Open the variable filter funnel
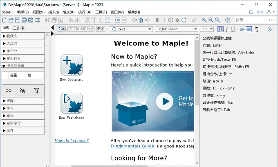 (x=36, y=91)
